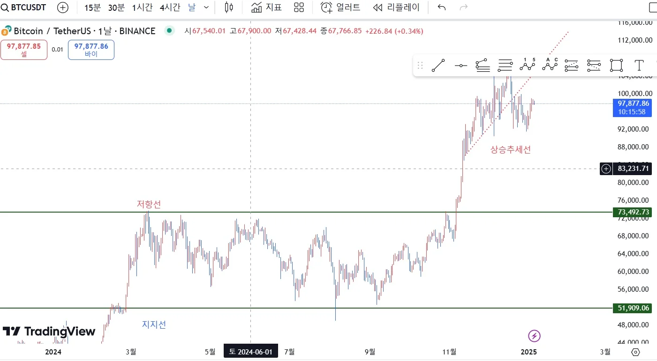Click the blue 바이 buy button

tap(91, 50)
